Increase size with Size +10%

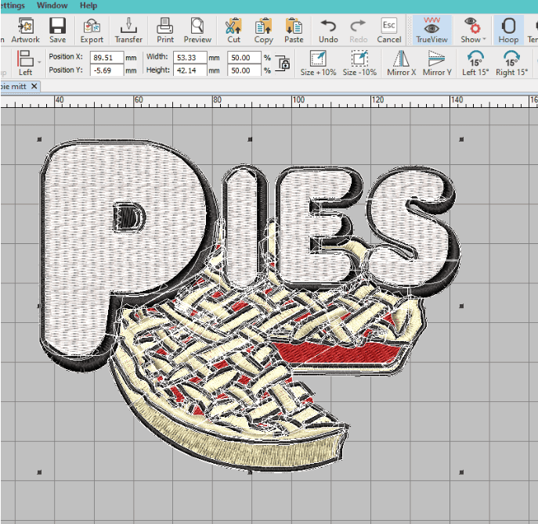click(x=317, y=63)
